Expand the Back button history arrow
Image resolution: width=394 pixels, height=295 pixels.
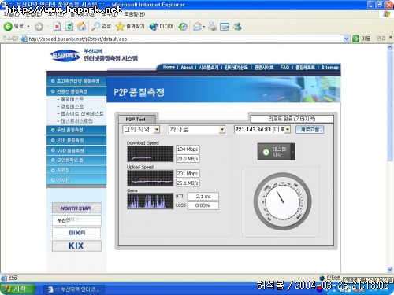click(x=28, y=27)
